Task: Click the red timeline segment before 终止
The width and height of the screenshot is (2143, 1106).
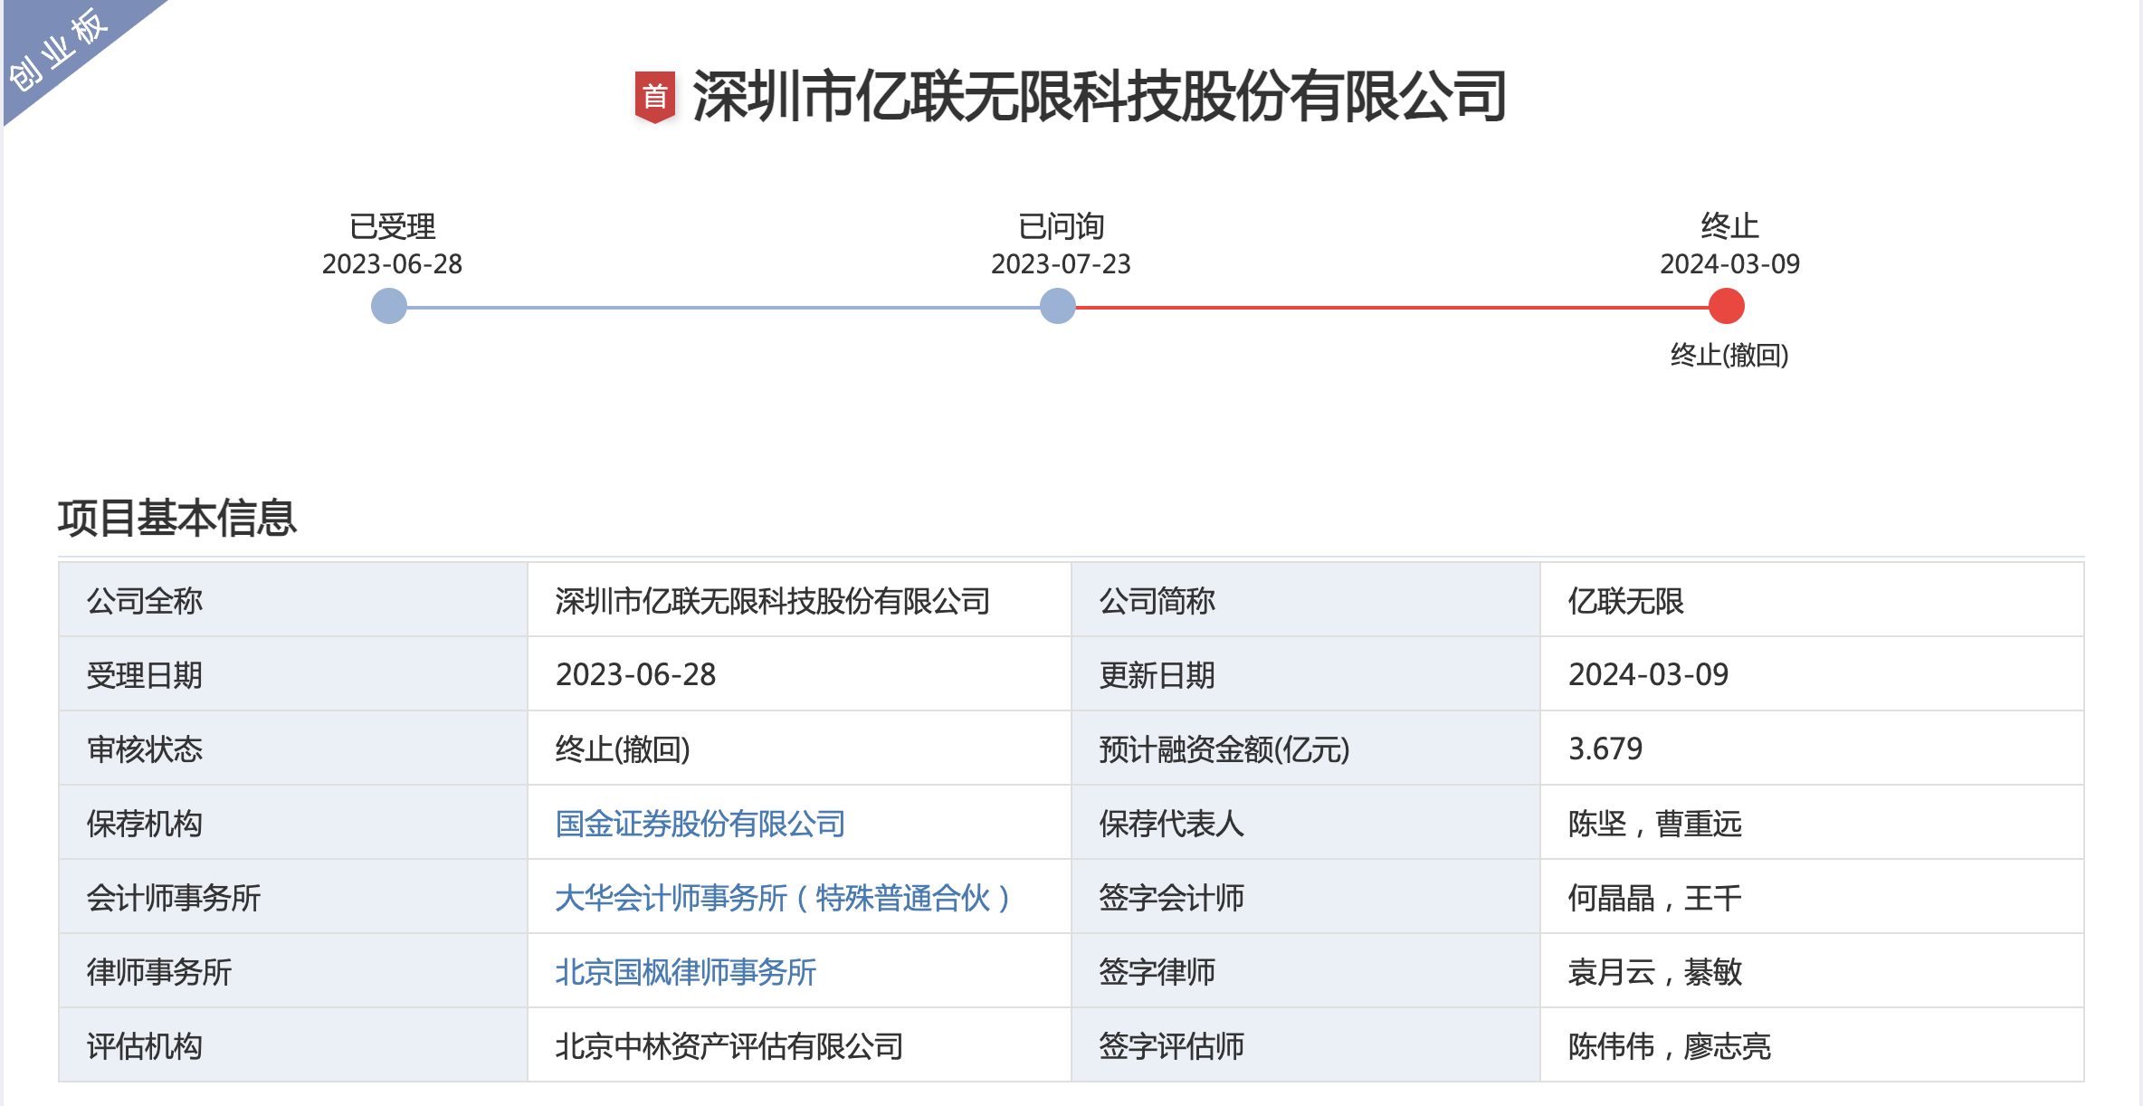Action: (1394, 308)
